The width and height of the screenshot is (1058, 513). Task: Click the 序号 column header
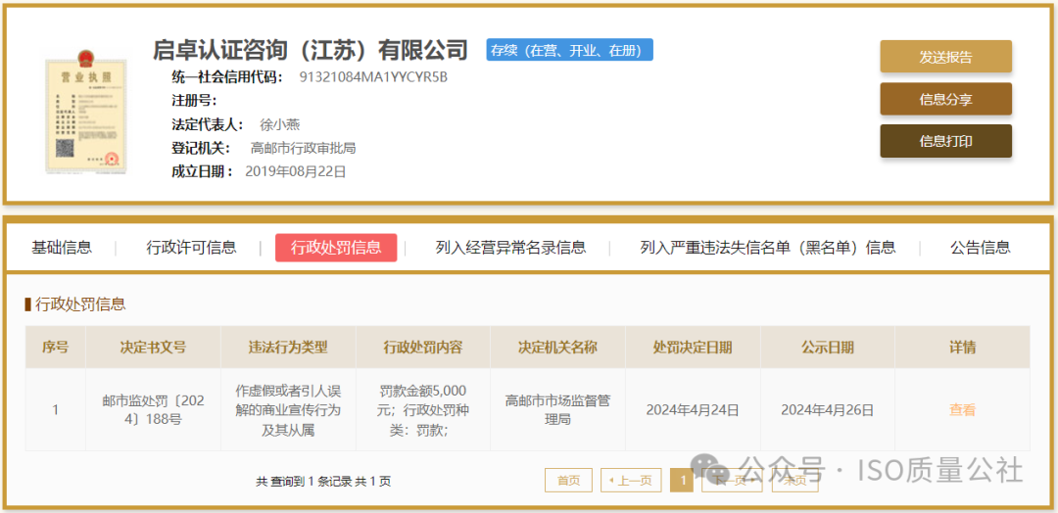(55, 348)
